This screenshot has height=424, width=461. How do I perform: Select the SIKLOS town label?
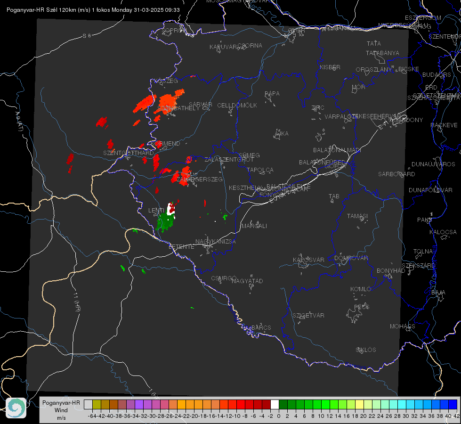tap(366, 350)
